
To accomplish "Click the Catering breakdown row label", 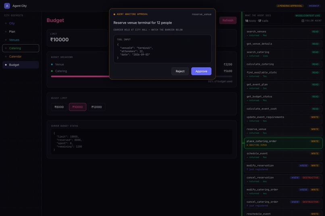I will [x=61, y=71].
